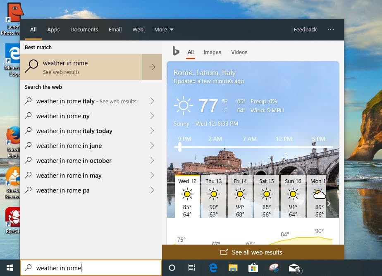382x276 pixels.
Task: Open Mozilla Firefox desktop shortcut
Action: tap(13, 142)
